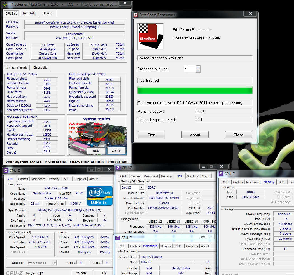Click the Fritz Chess Benchmark title bar icon
This screenshot has width=294, height=275.
136,15
